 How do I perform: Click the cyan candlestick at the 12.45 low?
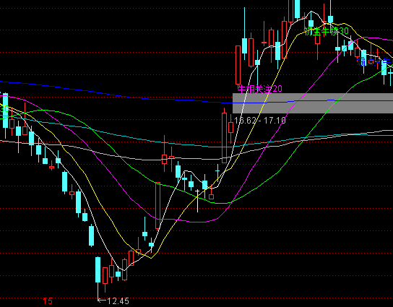98,277
